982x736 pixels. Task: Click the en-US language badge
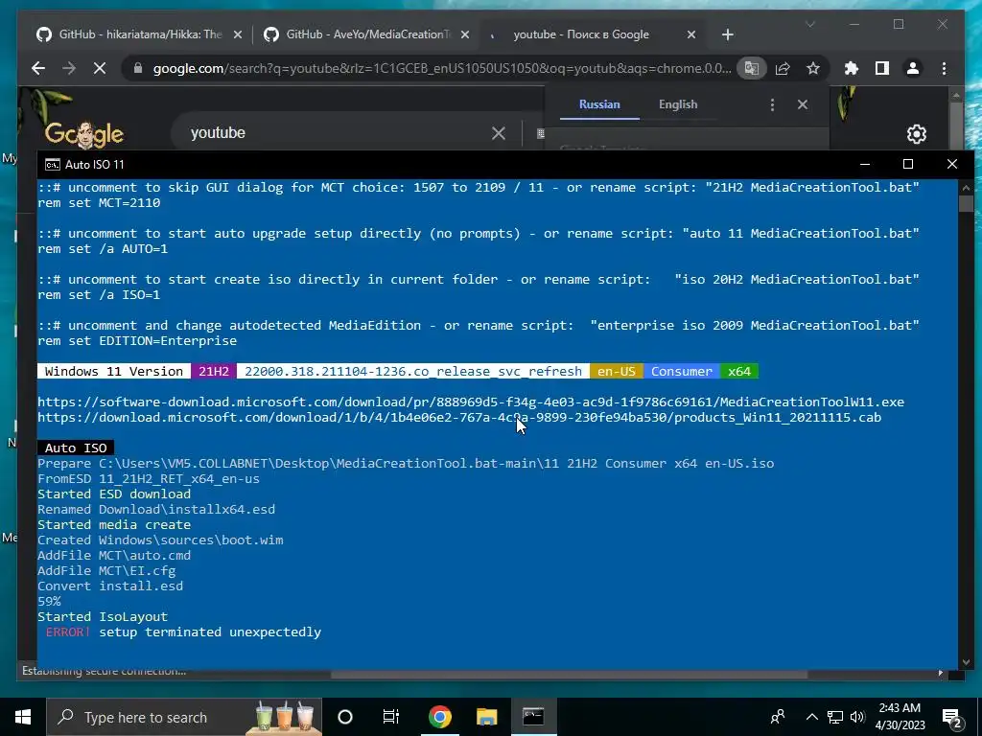coord(617,371)
